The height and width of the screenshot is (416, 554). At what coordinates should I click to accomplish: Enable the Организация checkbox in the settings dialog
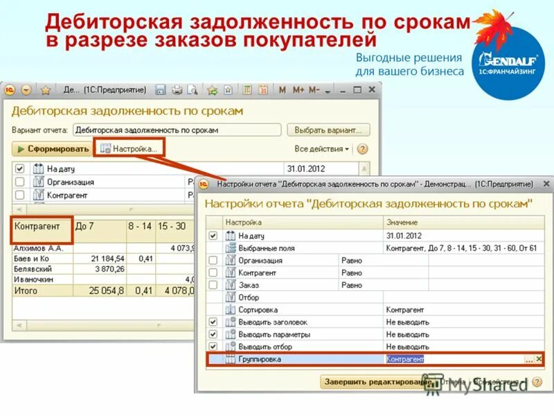[x=213, y=261]
